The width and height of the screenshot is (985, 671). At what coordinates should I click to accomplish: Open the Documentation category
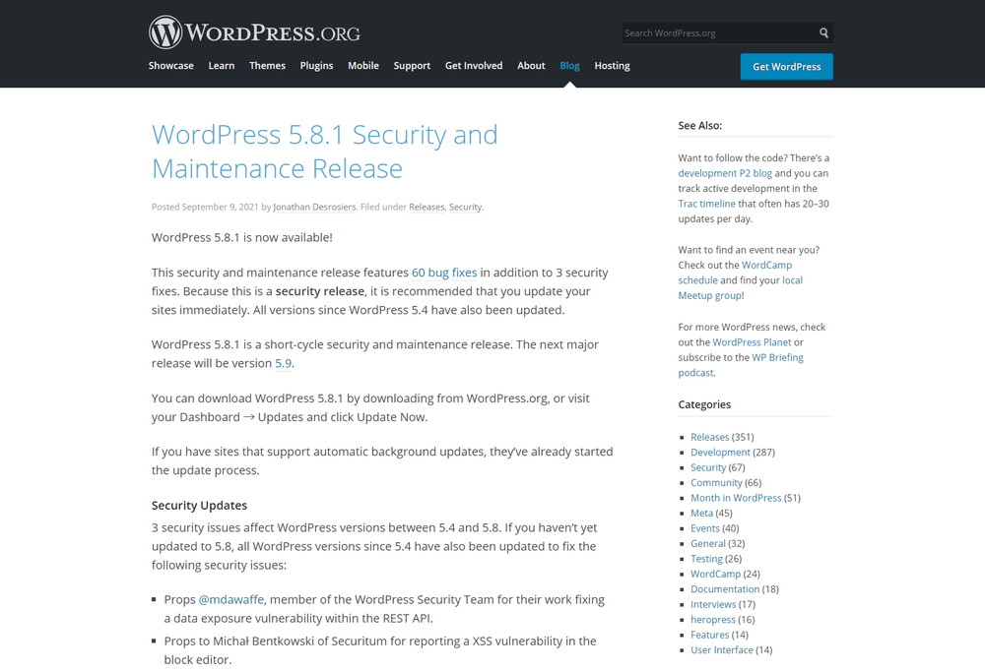coord(725,588)
